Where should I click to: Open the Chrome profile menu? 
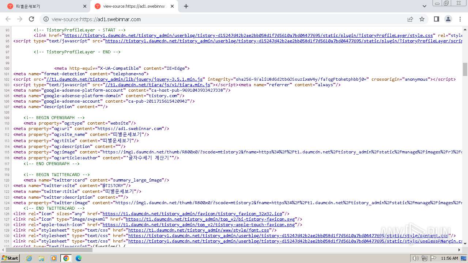(x=448, y=19)
